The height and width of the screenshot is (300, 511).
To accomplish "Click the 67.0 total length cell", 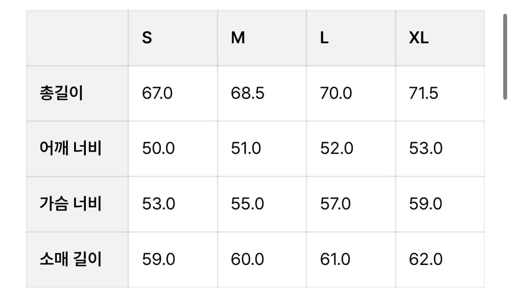I will click(x=157, y=94).
